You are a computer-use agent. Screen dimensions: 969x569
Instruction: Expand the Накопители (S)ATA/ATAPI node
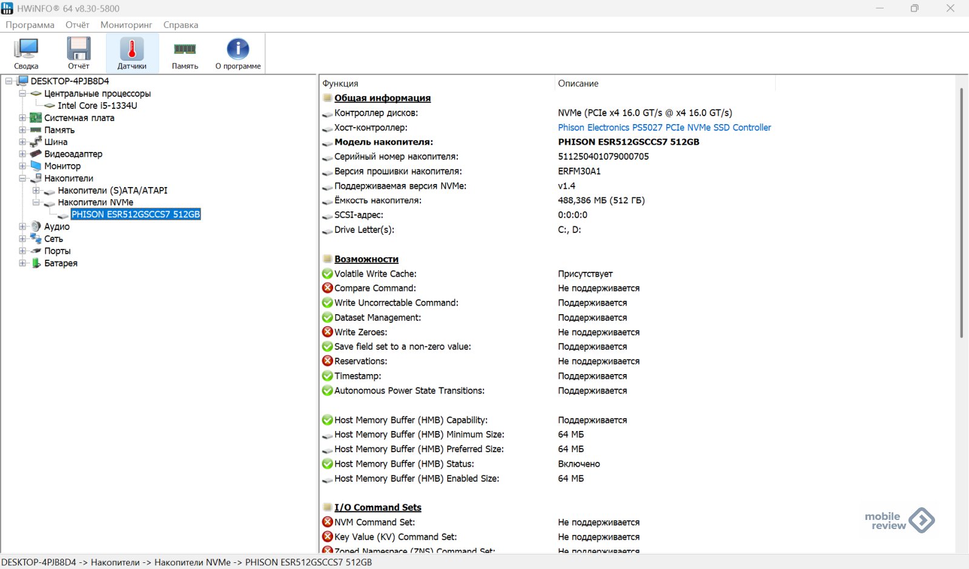click(36, 191)
